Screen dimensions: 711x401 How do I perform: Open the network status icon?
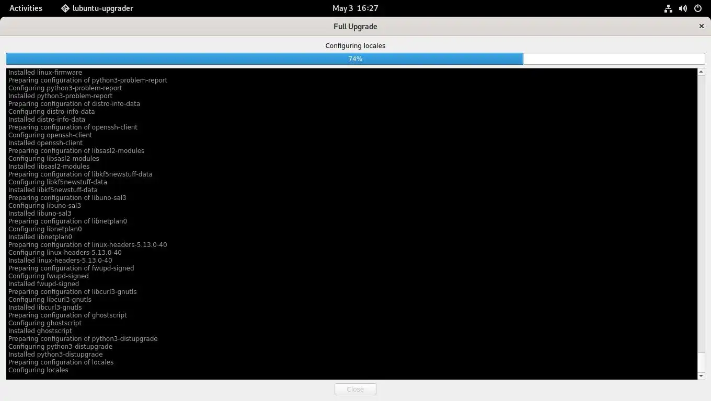pos(668,8)
